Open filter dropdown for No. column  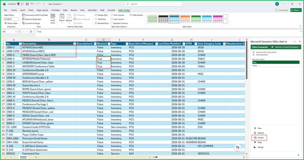20,44
